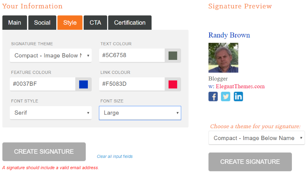Select the Style tab
The height and width of the screenshot is (174, 308).
[x=70, y=23]
